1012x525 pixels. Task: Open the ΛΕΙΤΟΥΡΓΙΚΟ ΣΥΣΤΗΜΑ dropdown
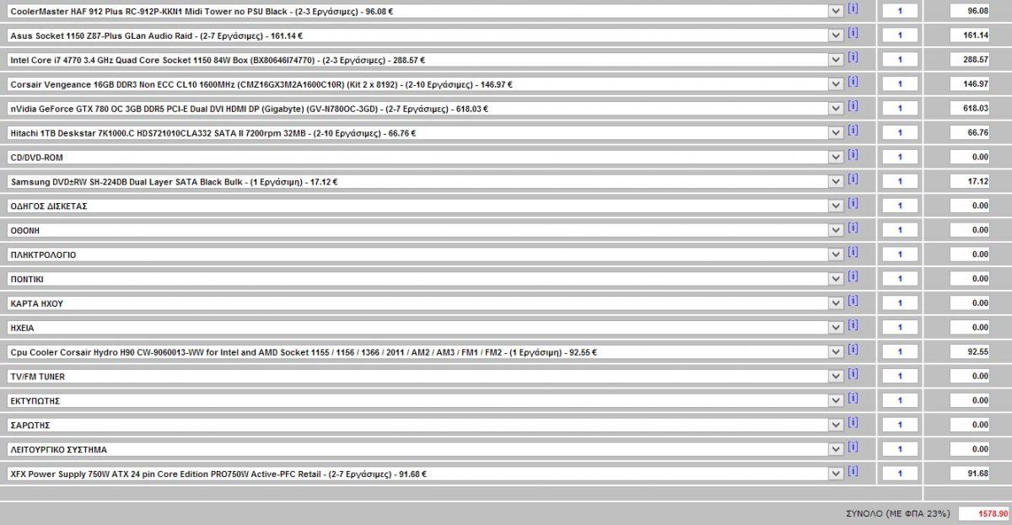point(835,449)
